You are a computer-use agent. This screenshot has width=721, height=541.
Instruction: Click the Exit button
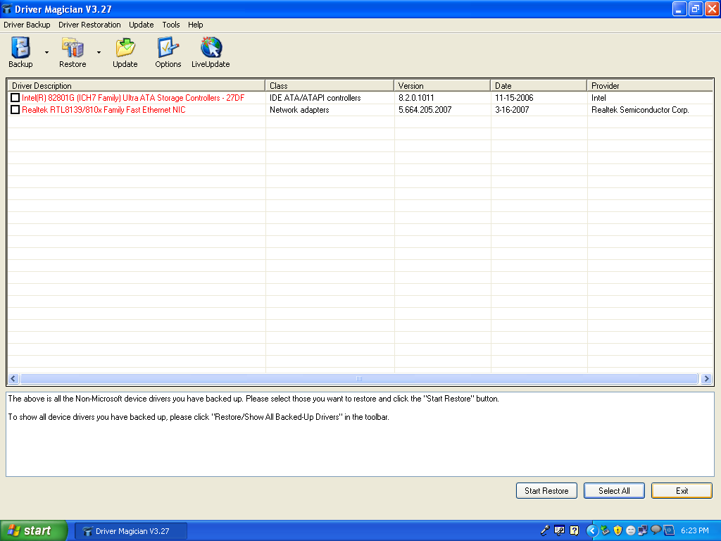[682, 491]
